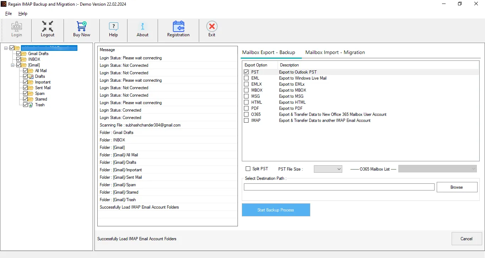Screen dimensions: 485x258
Task: Check the MBOX export option
Action: pyautogui.click(x=246, y=90)
